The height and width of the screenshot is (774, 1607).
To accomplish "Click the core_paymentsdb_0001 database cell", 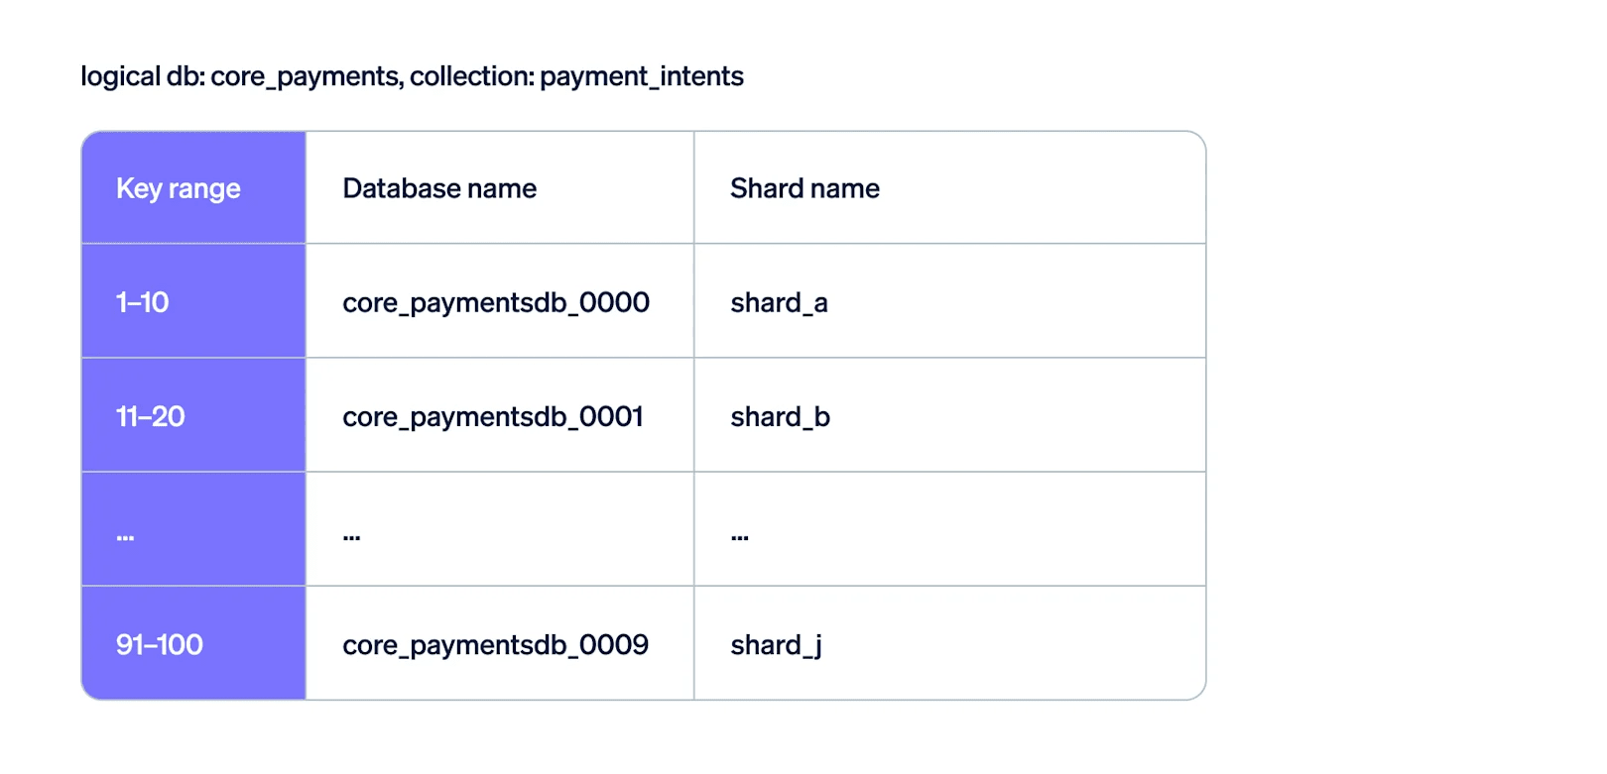I will (493, 416).
